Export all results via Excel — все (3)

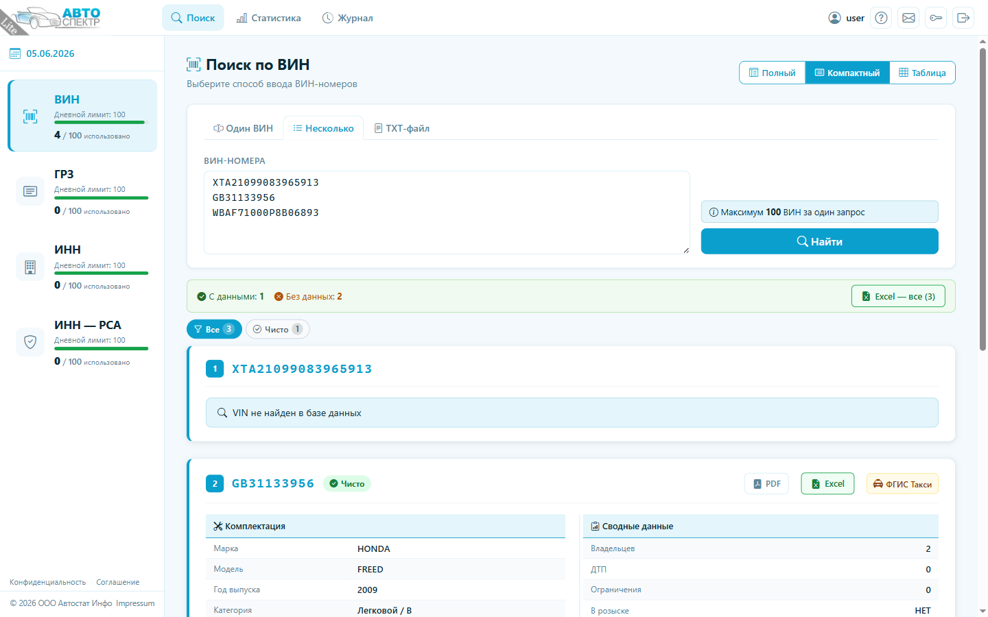898,296
